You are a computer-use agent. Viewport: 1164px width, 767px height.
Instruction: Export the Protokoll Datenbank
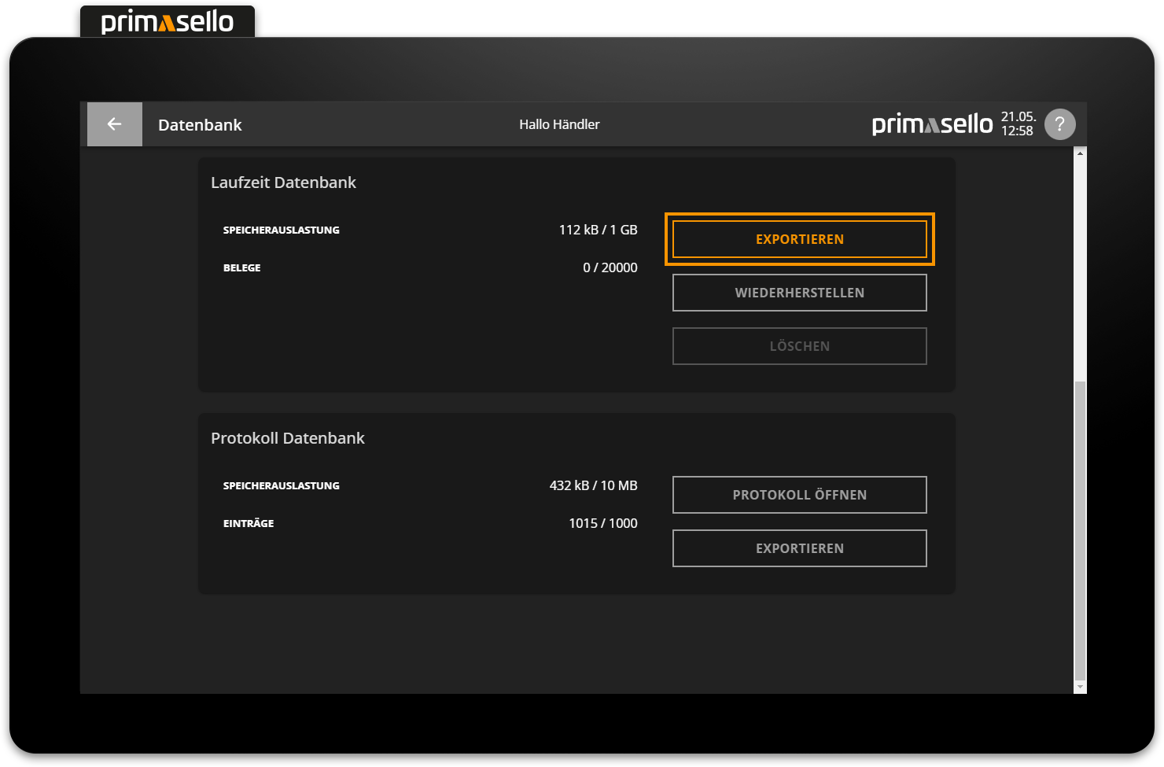tap(799, 548)
